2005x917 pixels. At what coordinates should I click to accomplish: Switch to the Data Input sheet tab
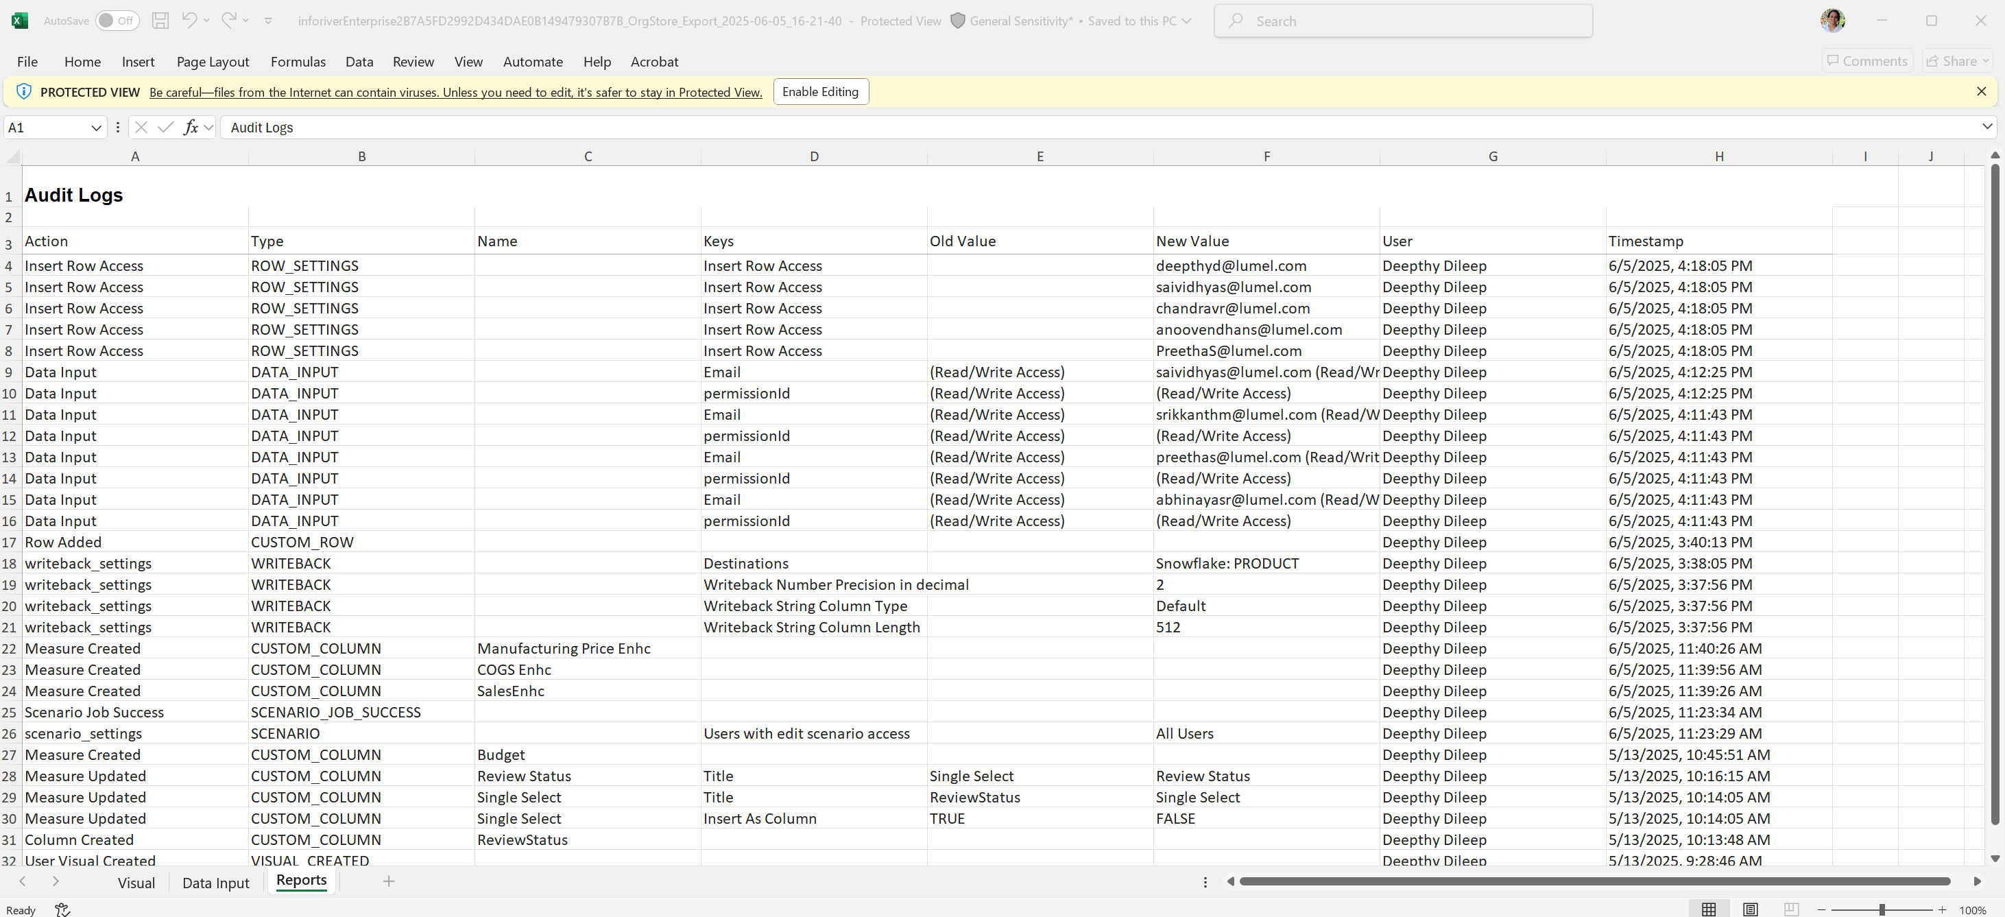(x=215, y=883)
